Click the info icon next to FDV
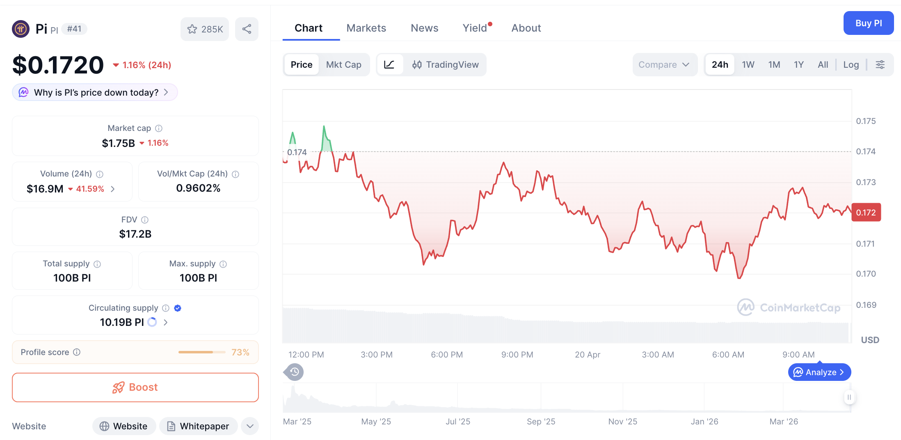The height and width of the screenshot is (440, 901). [x=145, y=220]
